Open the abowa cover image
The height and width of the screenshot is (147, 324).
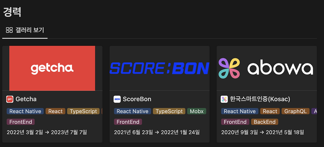pos(267,68)
